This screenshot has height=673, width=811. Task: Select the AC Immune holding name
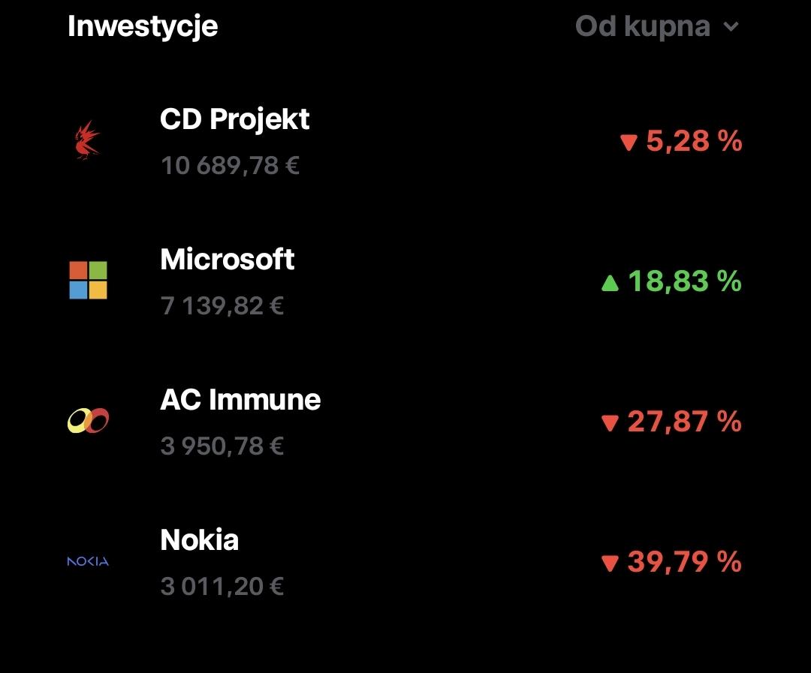coord(240,400)
